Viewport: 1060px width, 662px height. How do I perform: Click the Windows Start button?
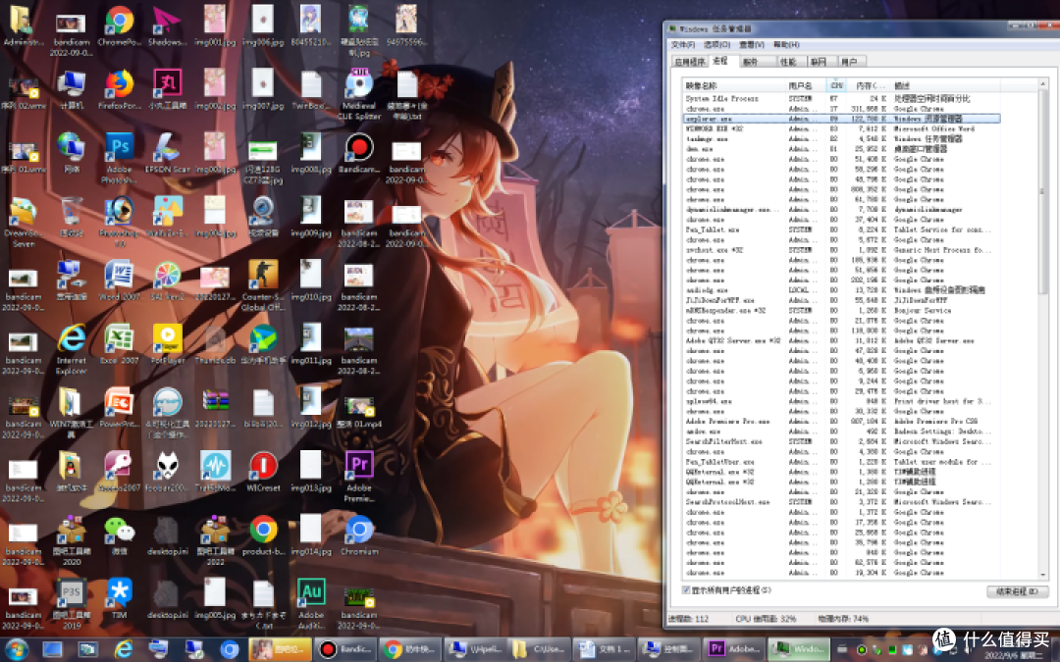coord(16,649)
